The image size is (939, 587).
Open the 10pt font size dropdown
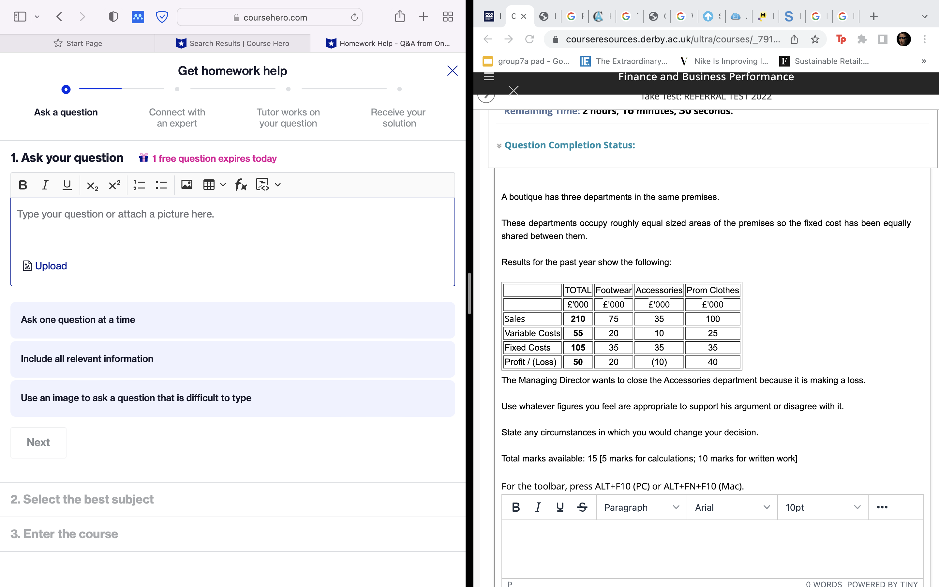click(x=822, y=507)
